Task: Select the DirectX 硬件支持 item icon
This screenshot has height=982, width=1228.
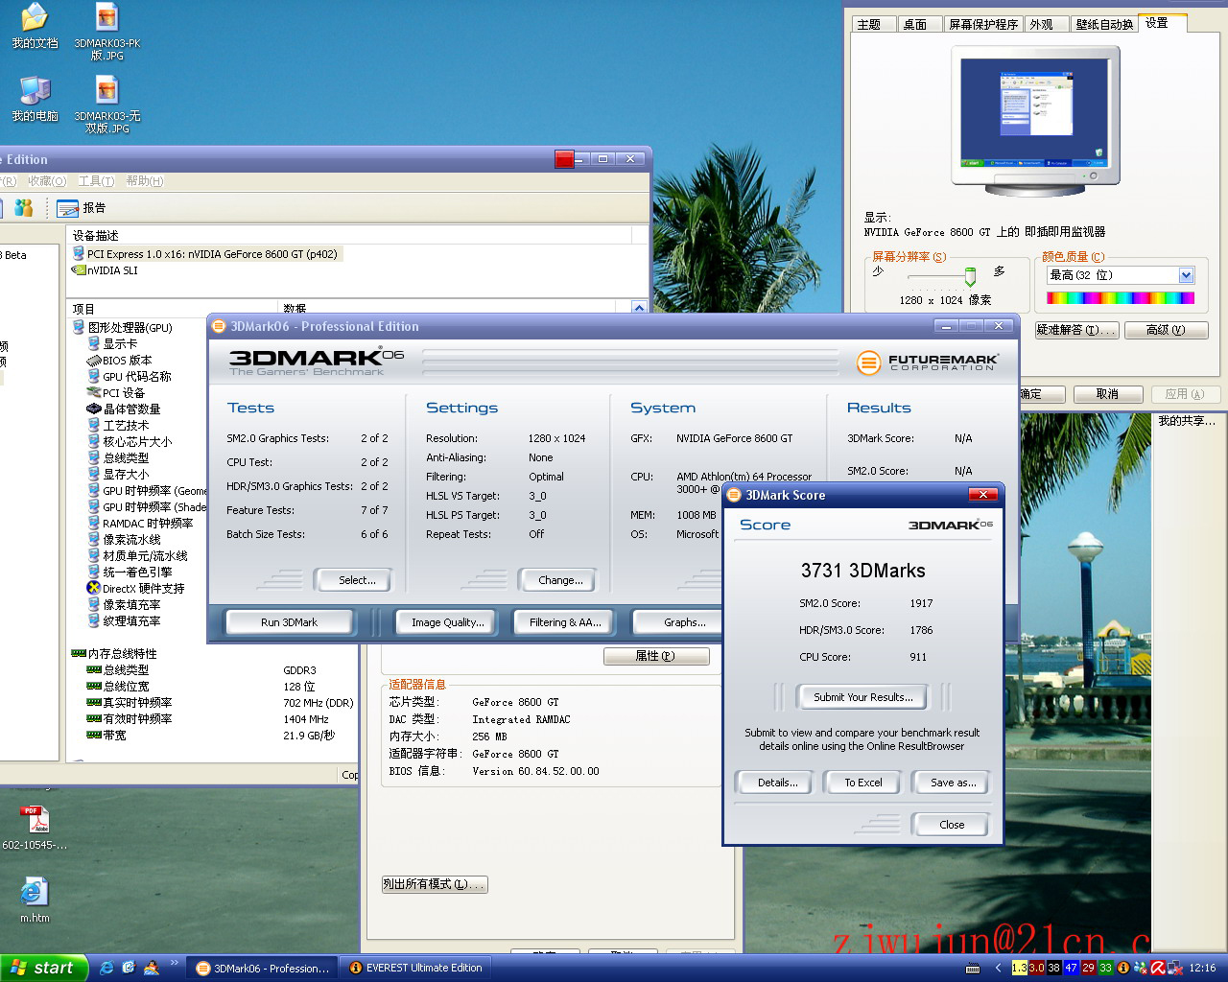Action: click(93, 588)
